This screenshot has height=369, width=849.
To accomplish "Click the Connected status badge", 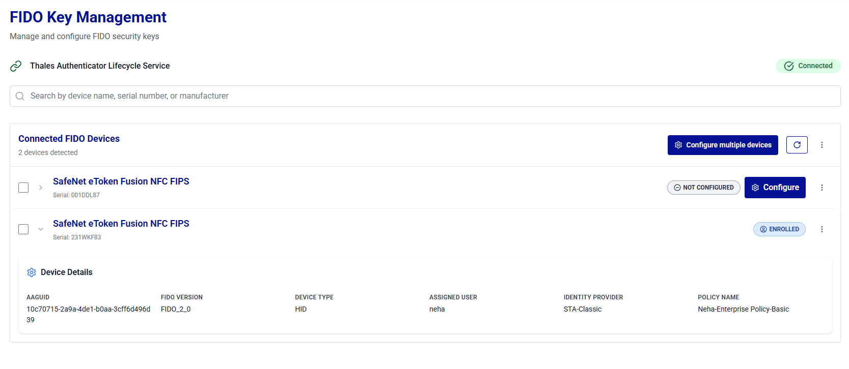I will [x=808, y=66].
